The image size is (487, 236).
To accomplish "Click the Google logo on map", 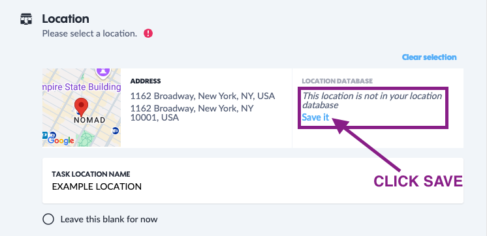I will click(x=61, y=140).
